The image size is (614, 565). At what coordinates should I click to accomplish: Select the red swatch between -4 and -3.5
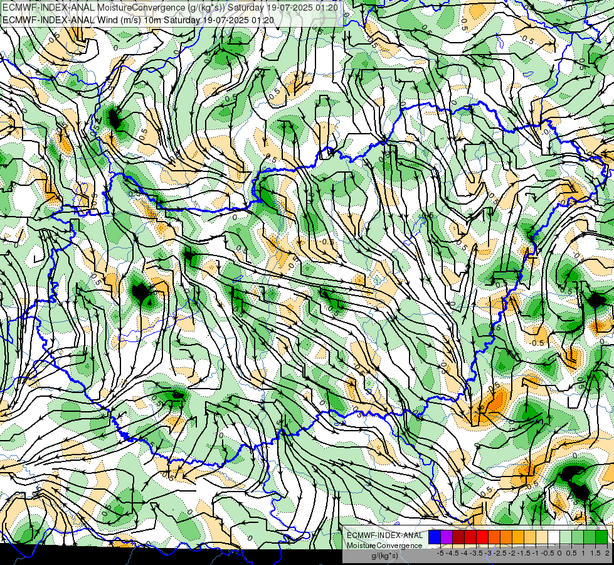click(470, 537)
